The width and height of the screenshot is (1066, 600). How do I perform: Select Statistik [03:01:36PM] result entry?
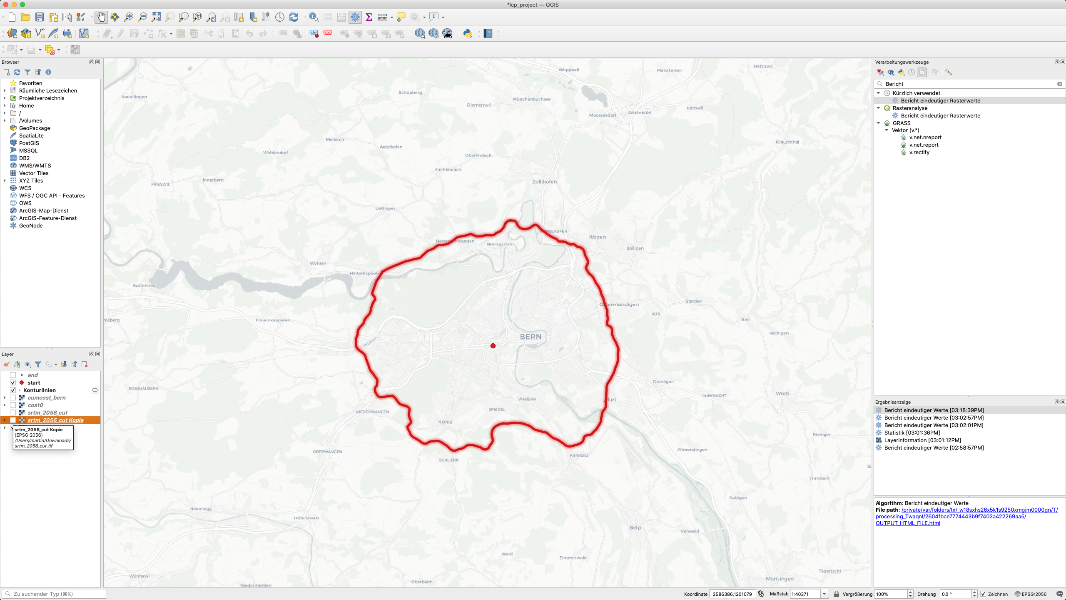tap(912, 432)
